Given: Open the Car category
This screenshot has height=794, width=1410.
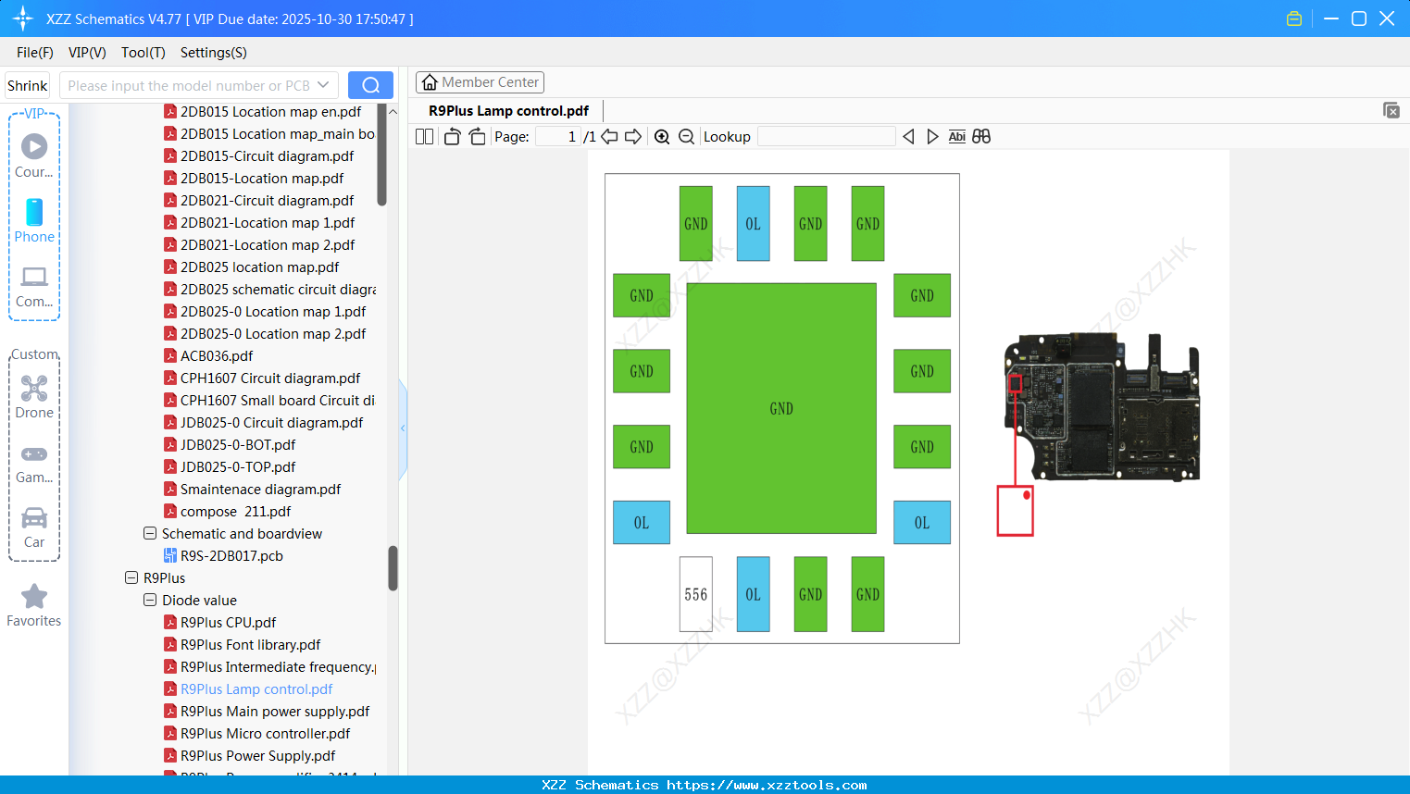Looking at the screenshot, I should (x=34, y=527).
